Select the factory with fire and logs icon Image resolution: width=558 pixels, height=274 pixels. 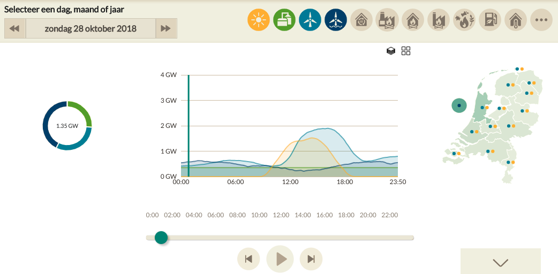387,20
